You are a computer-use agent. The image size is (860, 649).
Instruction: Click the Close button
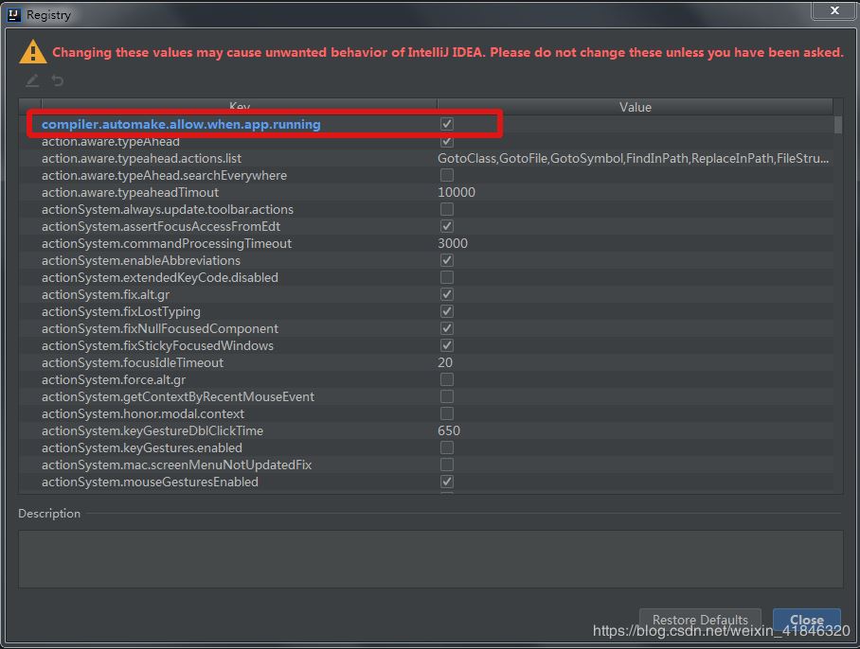pyautogui.click(x=806, y=620)
